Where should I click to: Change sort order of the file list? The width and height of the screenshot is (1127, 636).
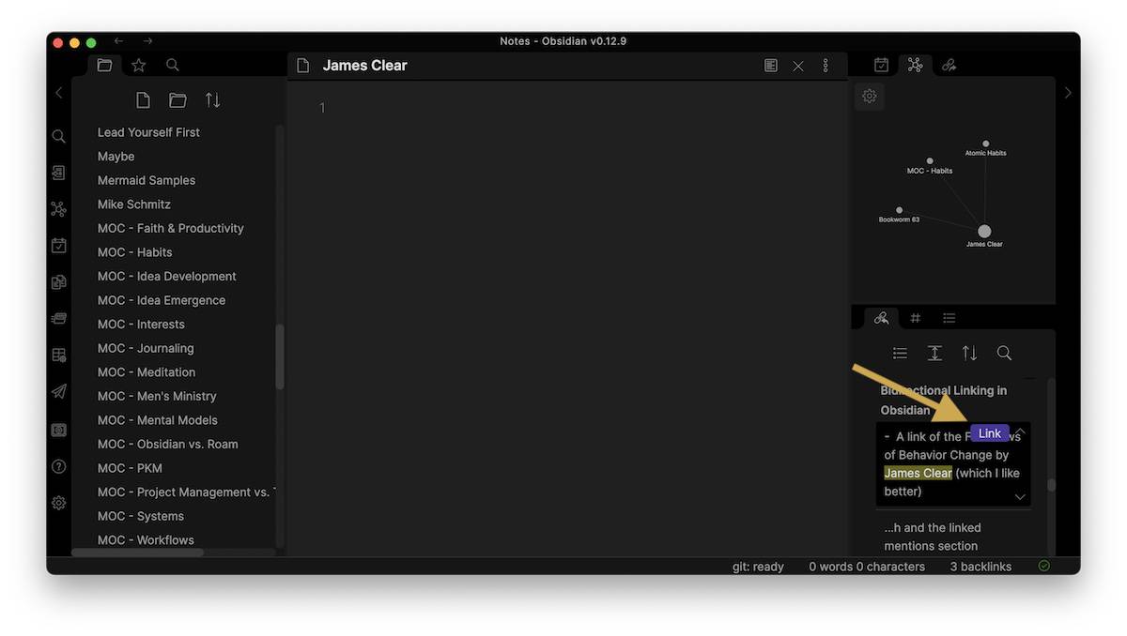(x=213, y=100)
